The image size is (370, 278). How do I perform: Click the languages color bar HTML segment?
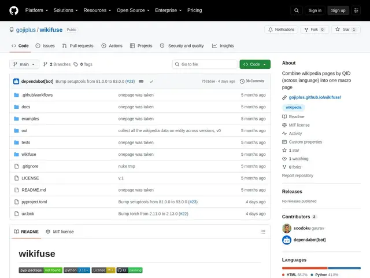pyautogui.click(x=305, y=268)
